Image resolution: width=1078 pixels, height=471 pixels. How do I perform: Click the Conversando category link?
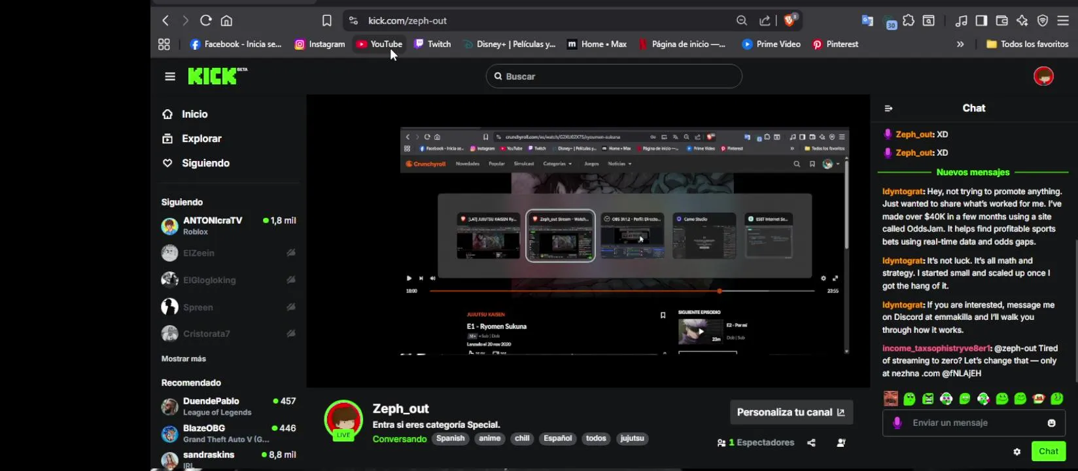pyautogui.click(x=400, y=439)
